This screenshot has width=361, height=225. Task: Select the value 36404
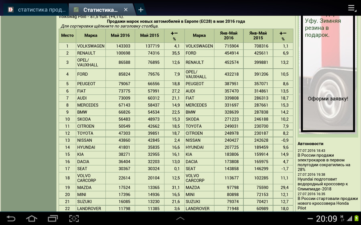124,162
